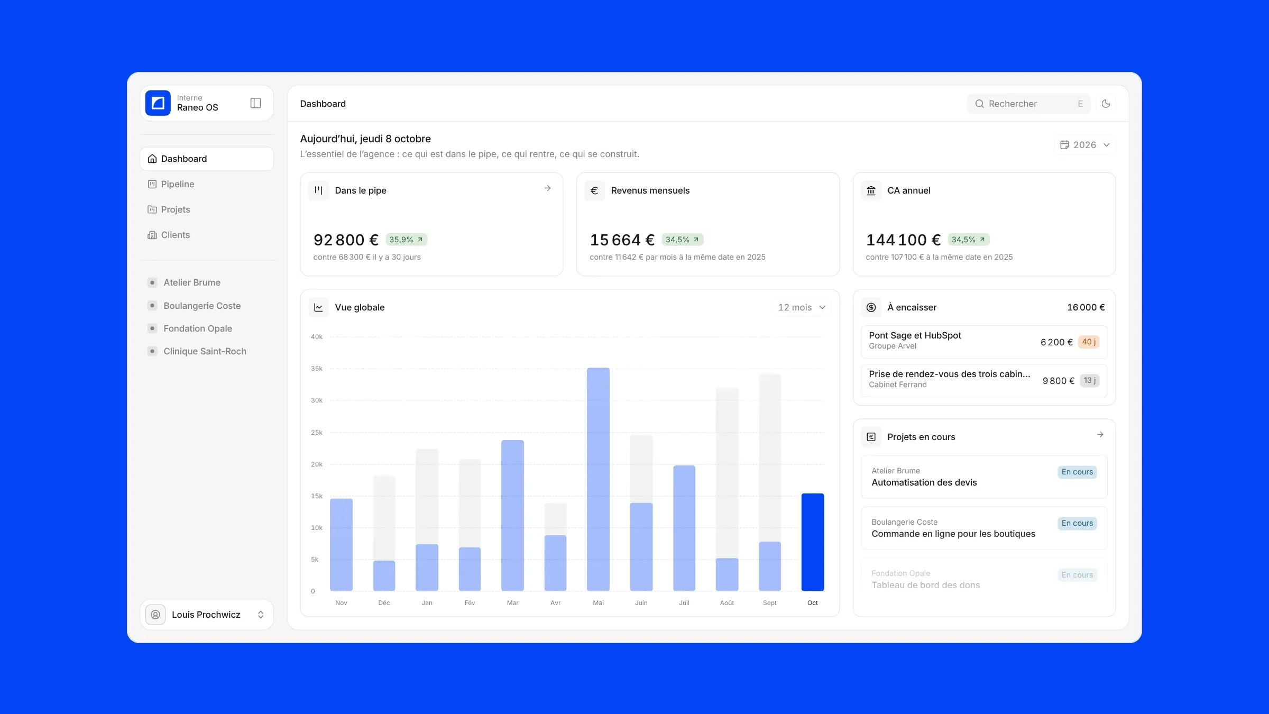Click the 40 j overdue badge
The width and height of the screenshot is (1269, 714).
coord(1089,342)
